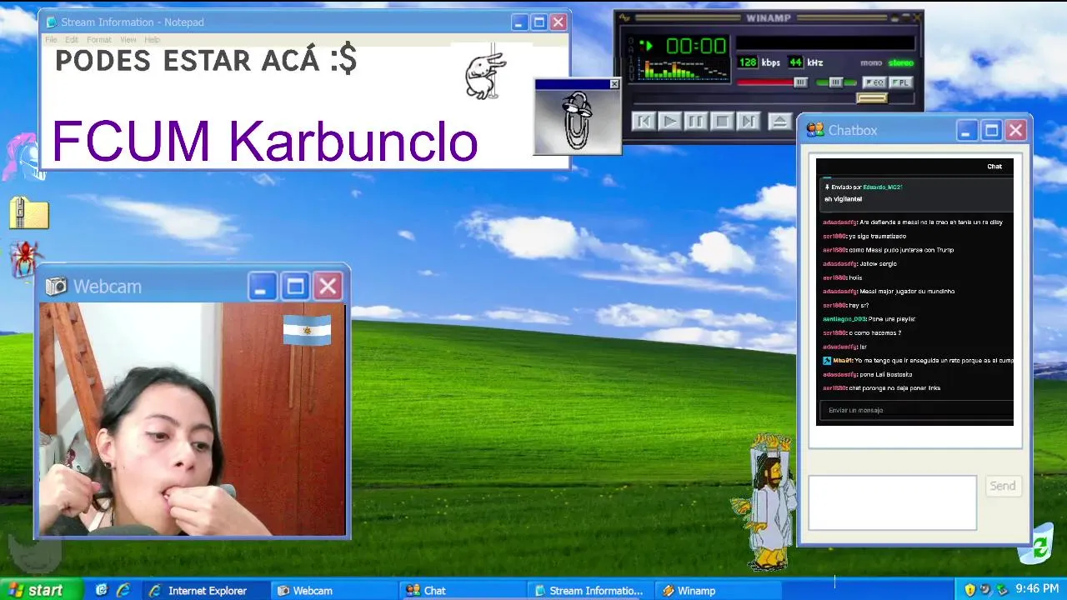Click the Winamp eject button
The image size is (1067, 600).
point(779,122)
